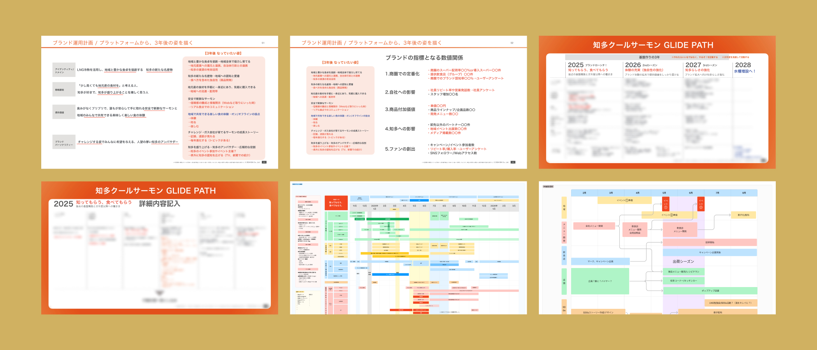
Task: Click the blue text 水槽増設へ！
Action: (x=745, y=71)
